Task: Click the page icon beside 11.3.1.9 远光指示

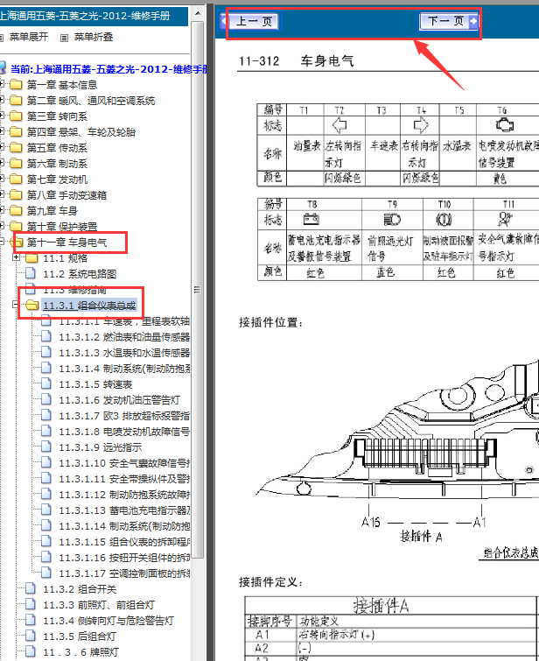Action: pyautogui.click(x=47, y=447)
